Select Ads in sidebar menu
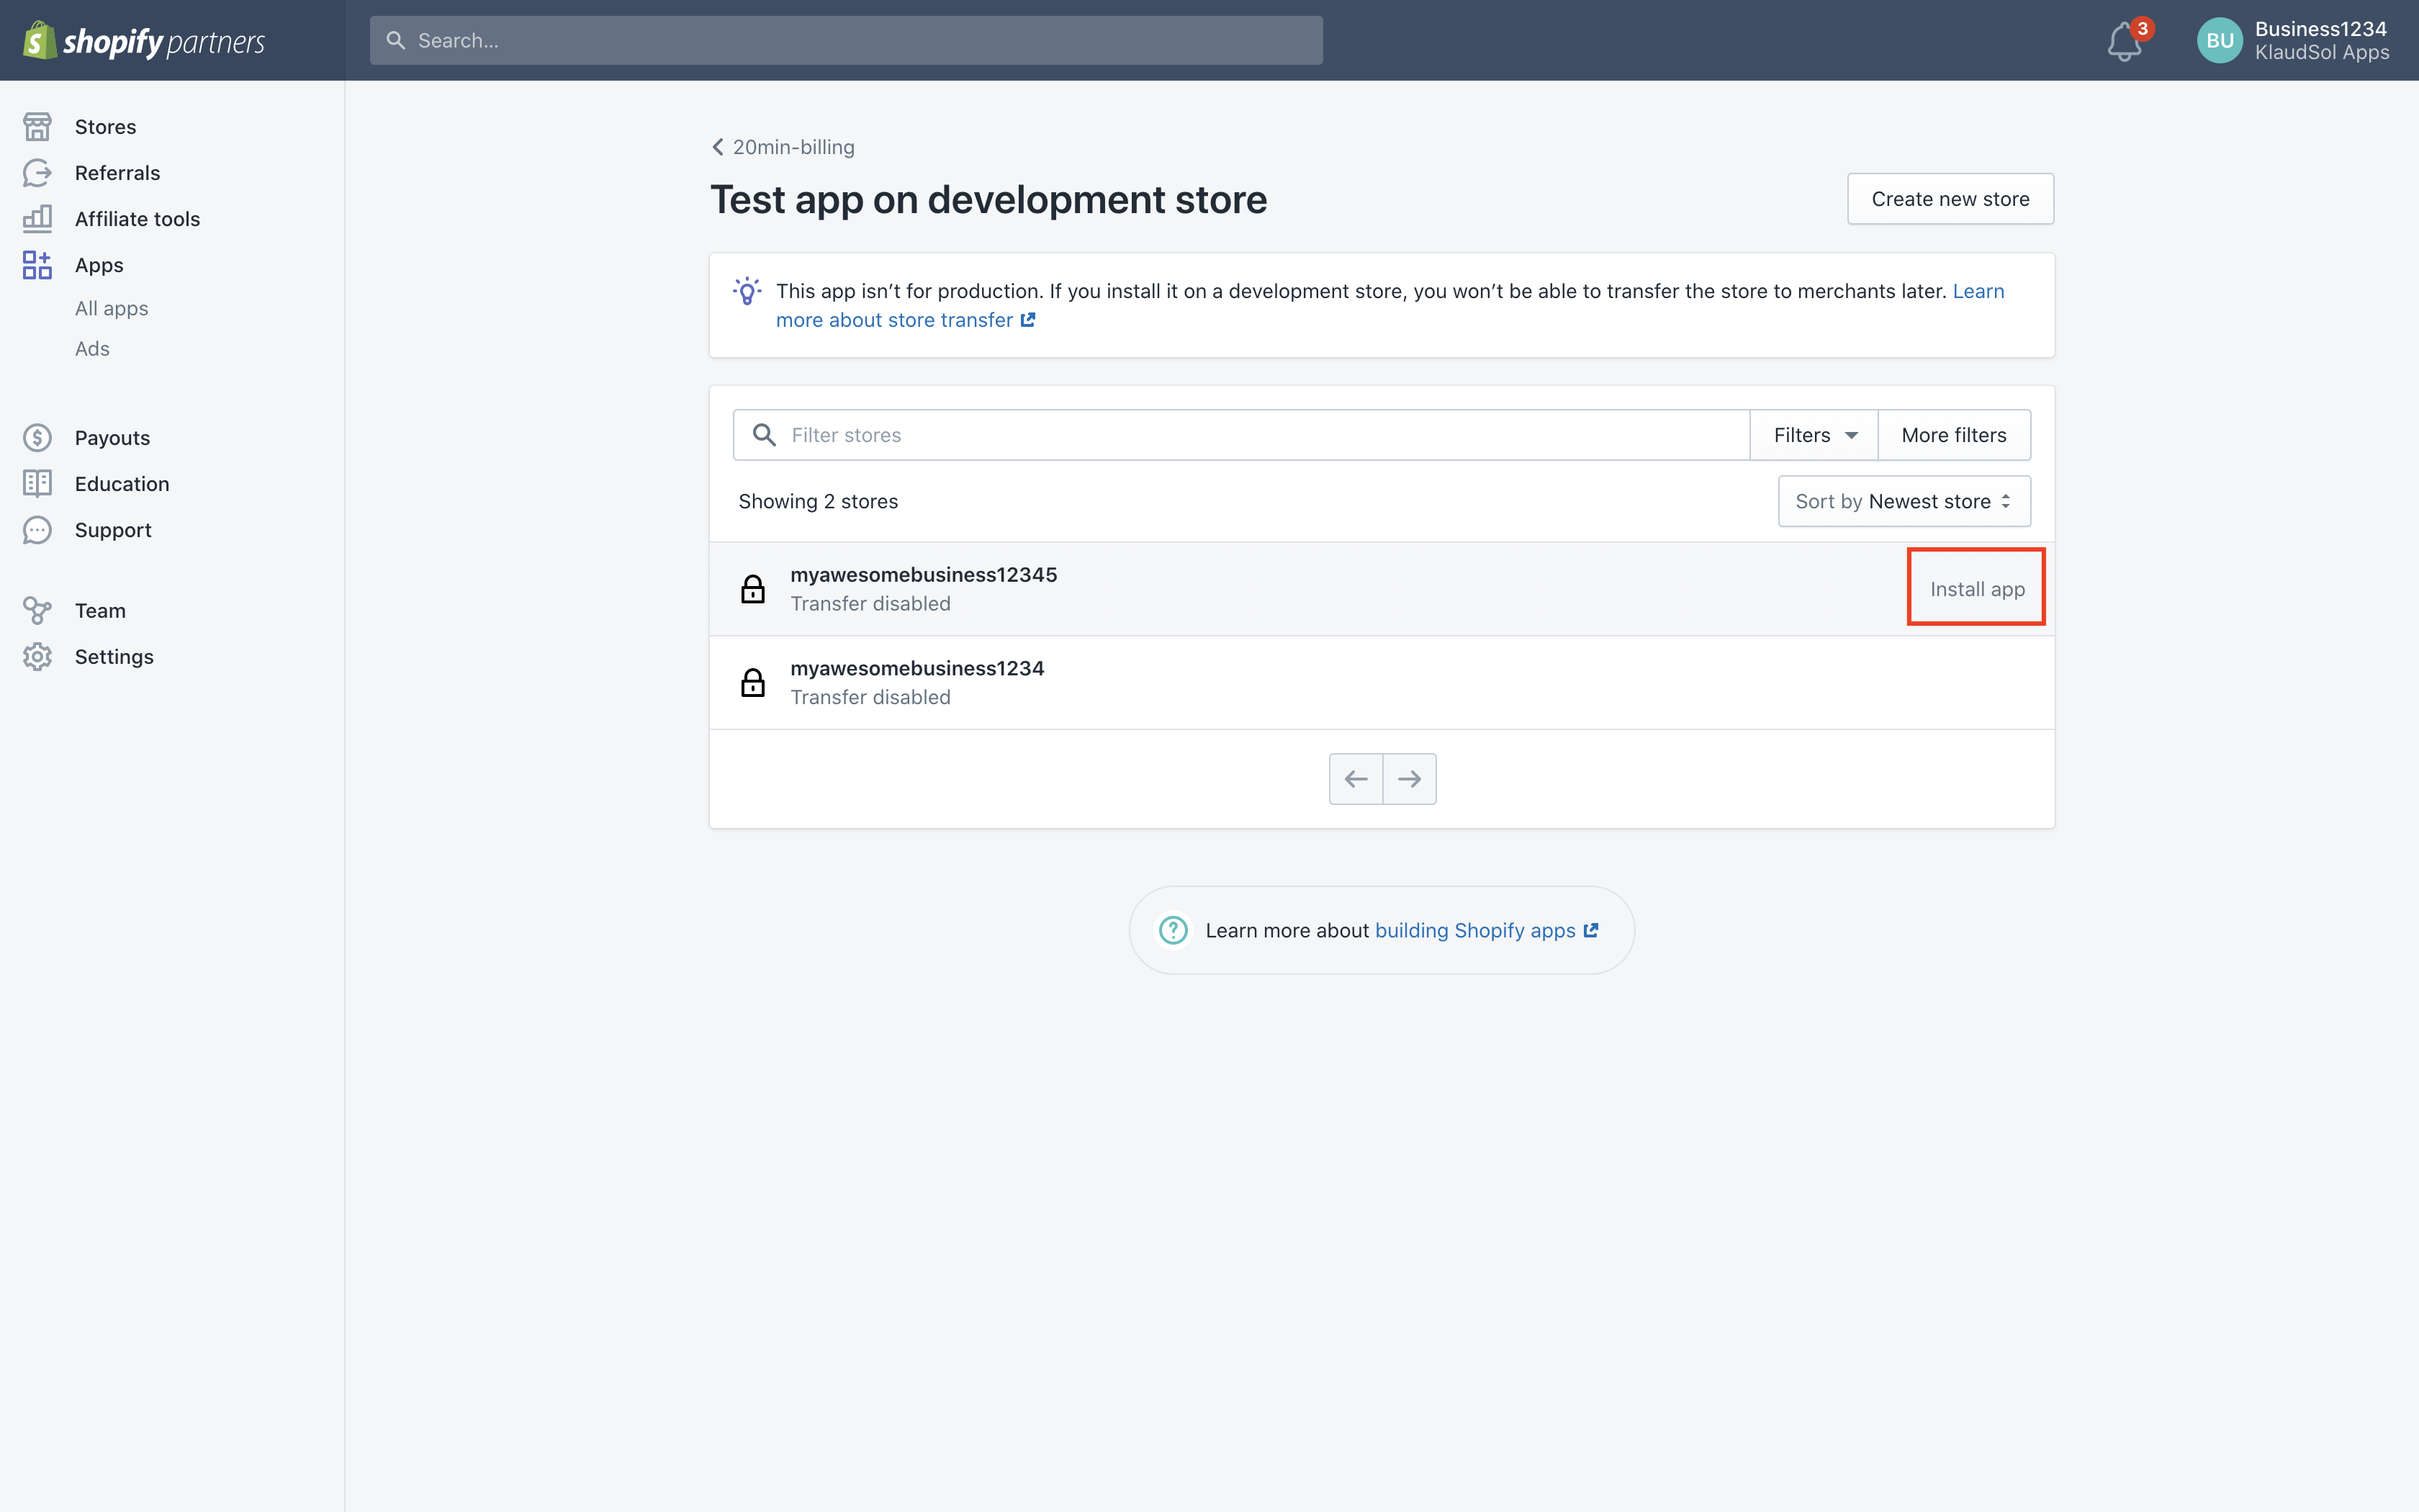 (x=92, y=349)
